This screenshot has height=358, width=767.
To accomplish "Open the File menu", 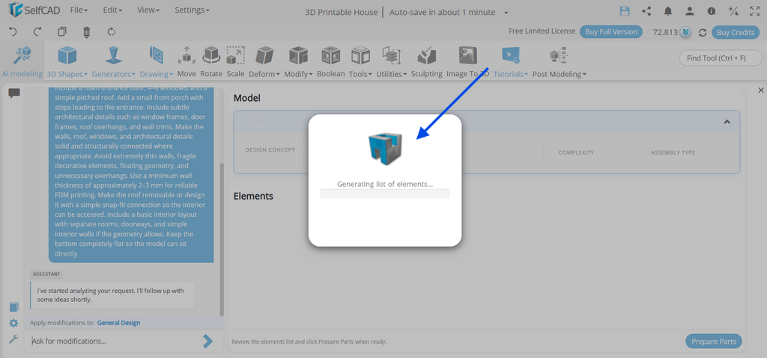I will 79,10.
